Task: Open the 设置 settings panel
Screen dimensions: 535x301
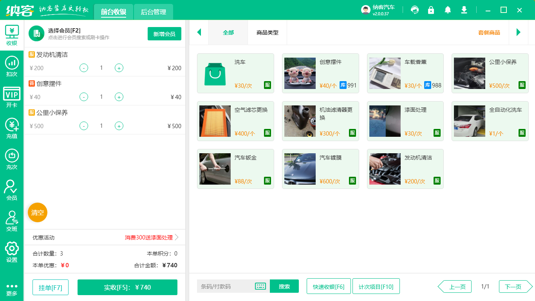Action: pos(12,252)
